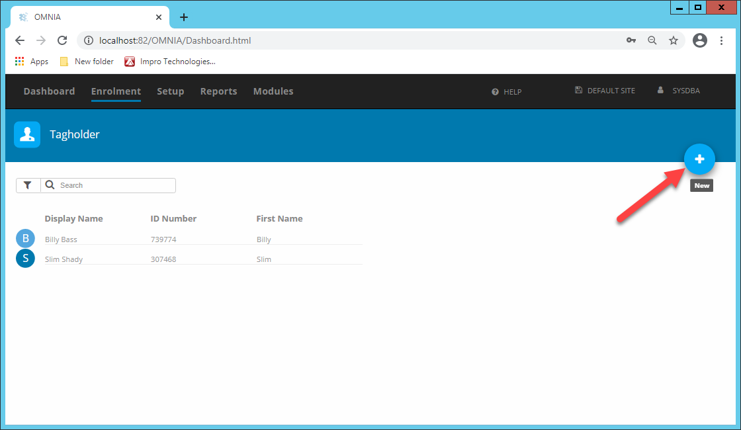
Task: Maximize the browser window
Action: coord(697,7)
